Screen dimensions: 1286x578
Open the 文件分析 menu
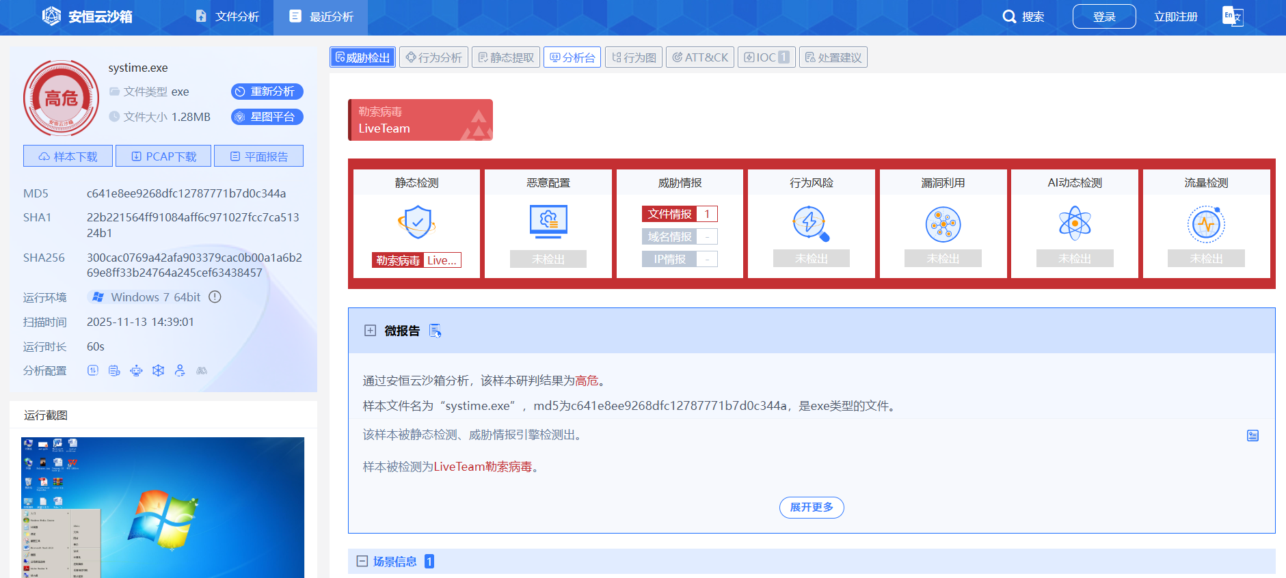point(227,16)
